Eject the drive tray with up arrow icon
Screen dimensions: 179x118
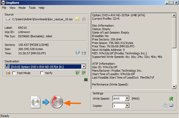[77, 73]
